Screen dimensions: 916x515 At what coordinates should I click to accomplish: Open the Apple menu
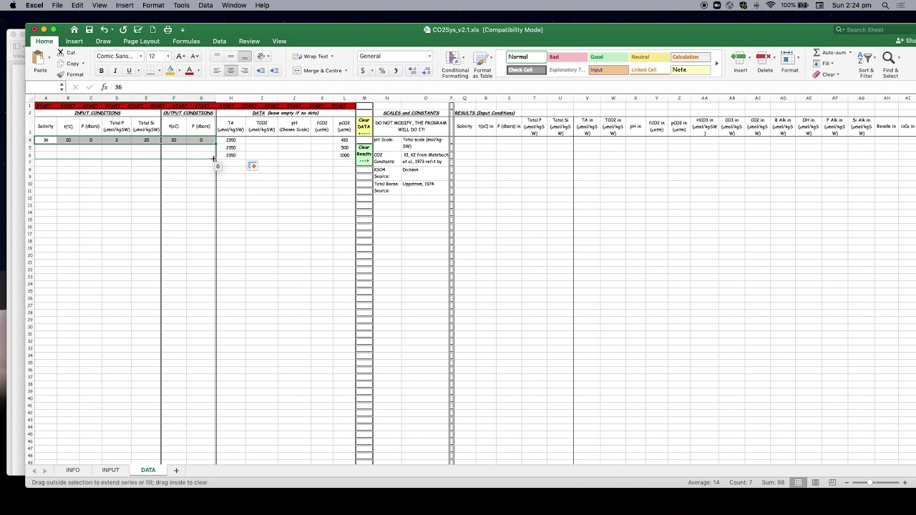[x=12, y=5]
